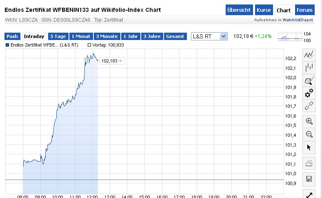The width and height of the screenshot is (322, 198).
Task: Zoom out of the chart
Action: 309,134
